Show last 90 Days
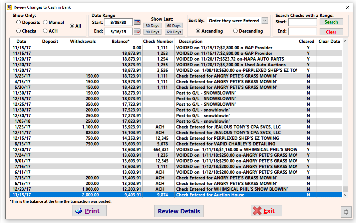Viewport: 356px width, 223px height. pos(152,32)
